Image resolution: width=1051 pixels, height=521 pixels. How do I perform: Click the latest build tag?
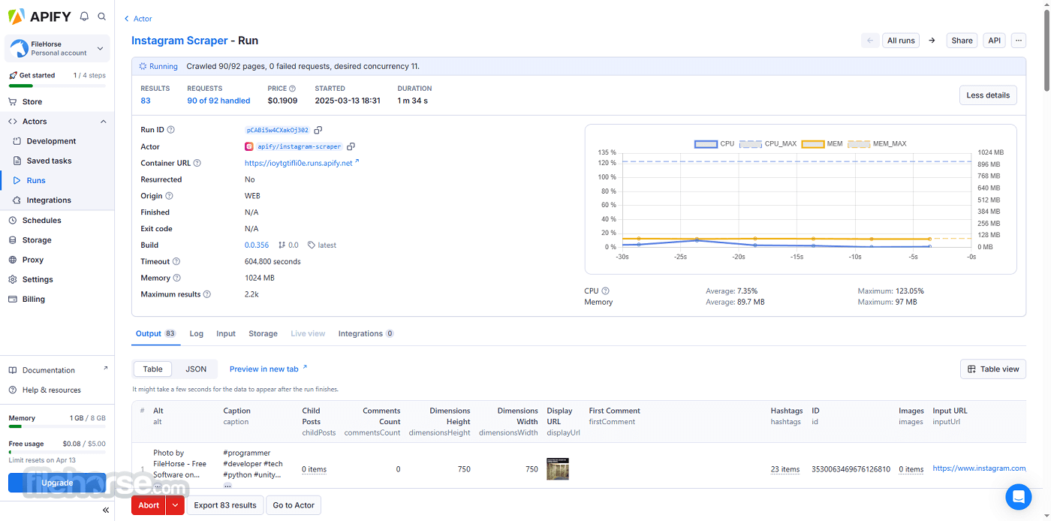point(322,245)
